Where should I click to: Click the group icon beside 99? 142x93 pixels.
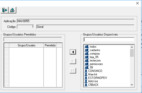point(87,67)
